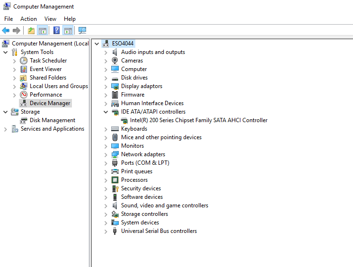
Task: Select the ESO4044 computer name
Action: [x=123, y=44]
